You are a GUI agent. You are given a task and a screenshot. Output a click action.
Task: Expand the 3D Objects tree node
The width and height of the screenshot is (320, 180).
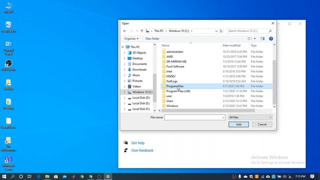(x=124, y=52)
